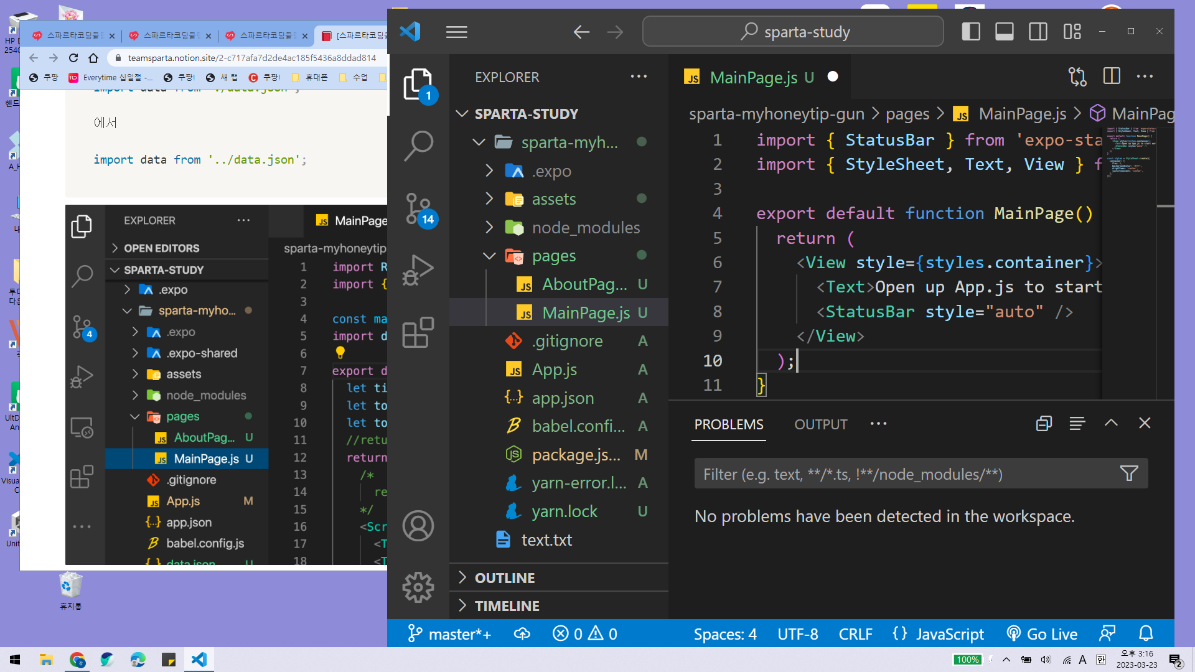Change encoding via UTF-8
This screenshot has height=672, width=1195.
[x=798, y=634]
